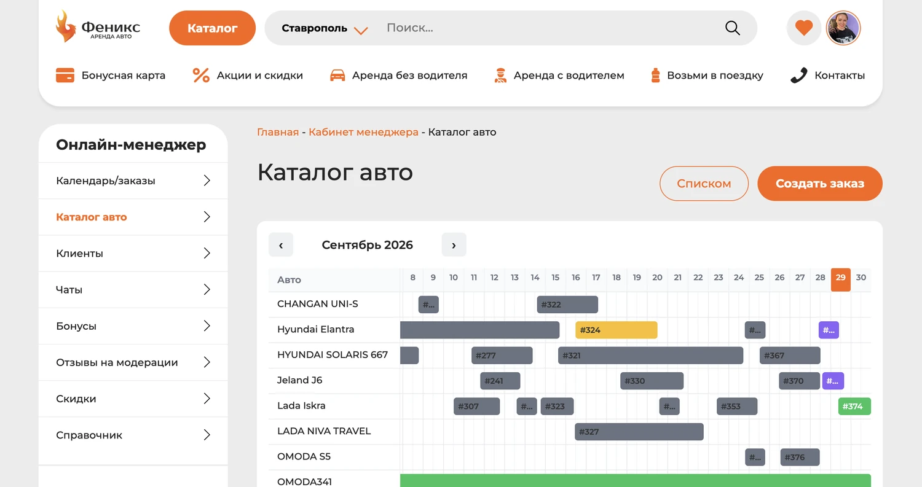The image size is (922, 487).
Task: Click Hyundai Elantra row name
Action: tap(315, 329)
